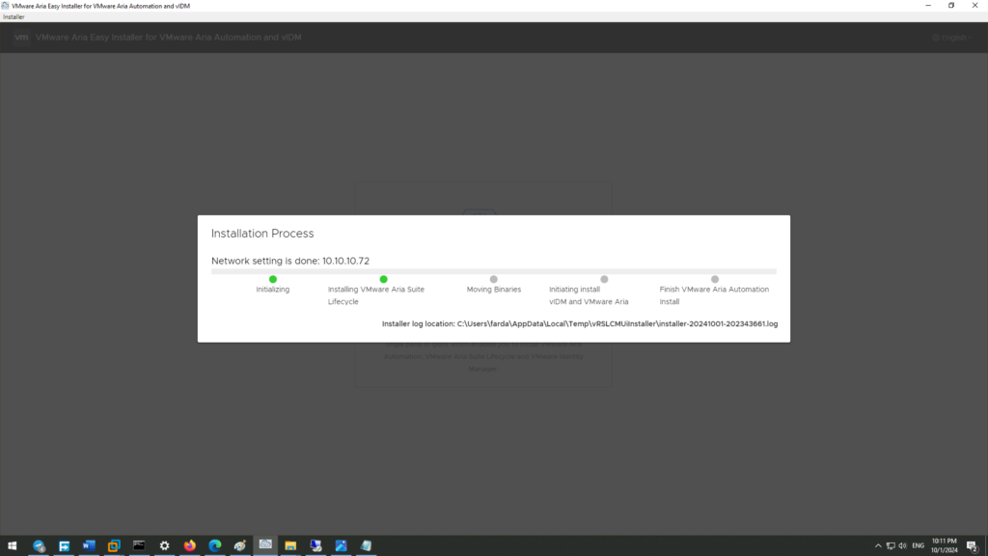This screenshot has height=556, width=988.
Task: Open the clock and date flyout
Action: click(944, 546)
